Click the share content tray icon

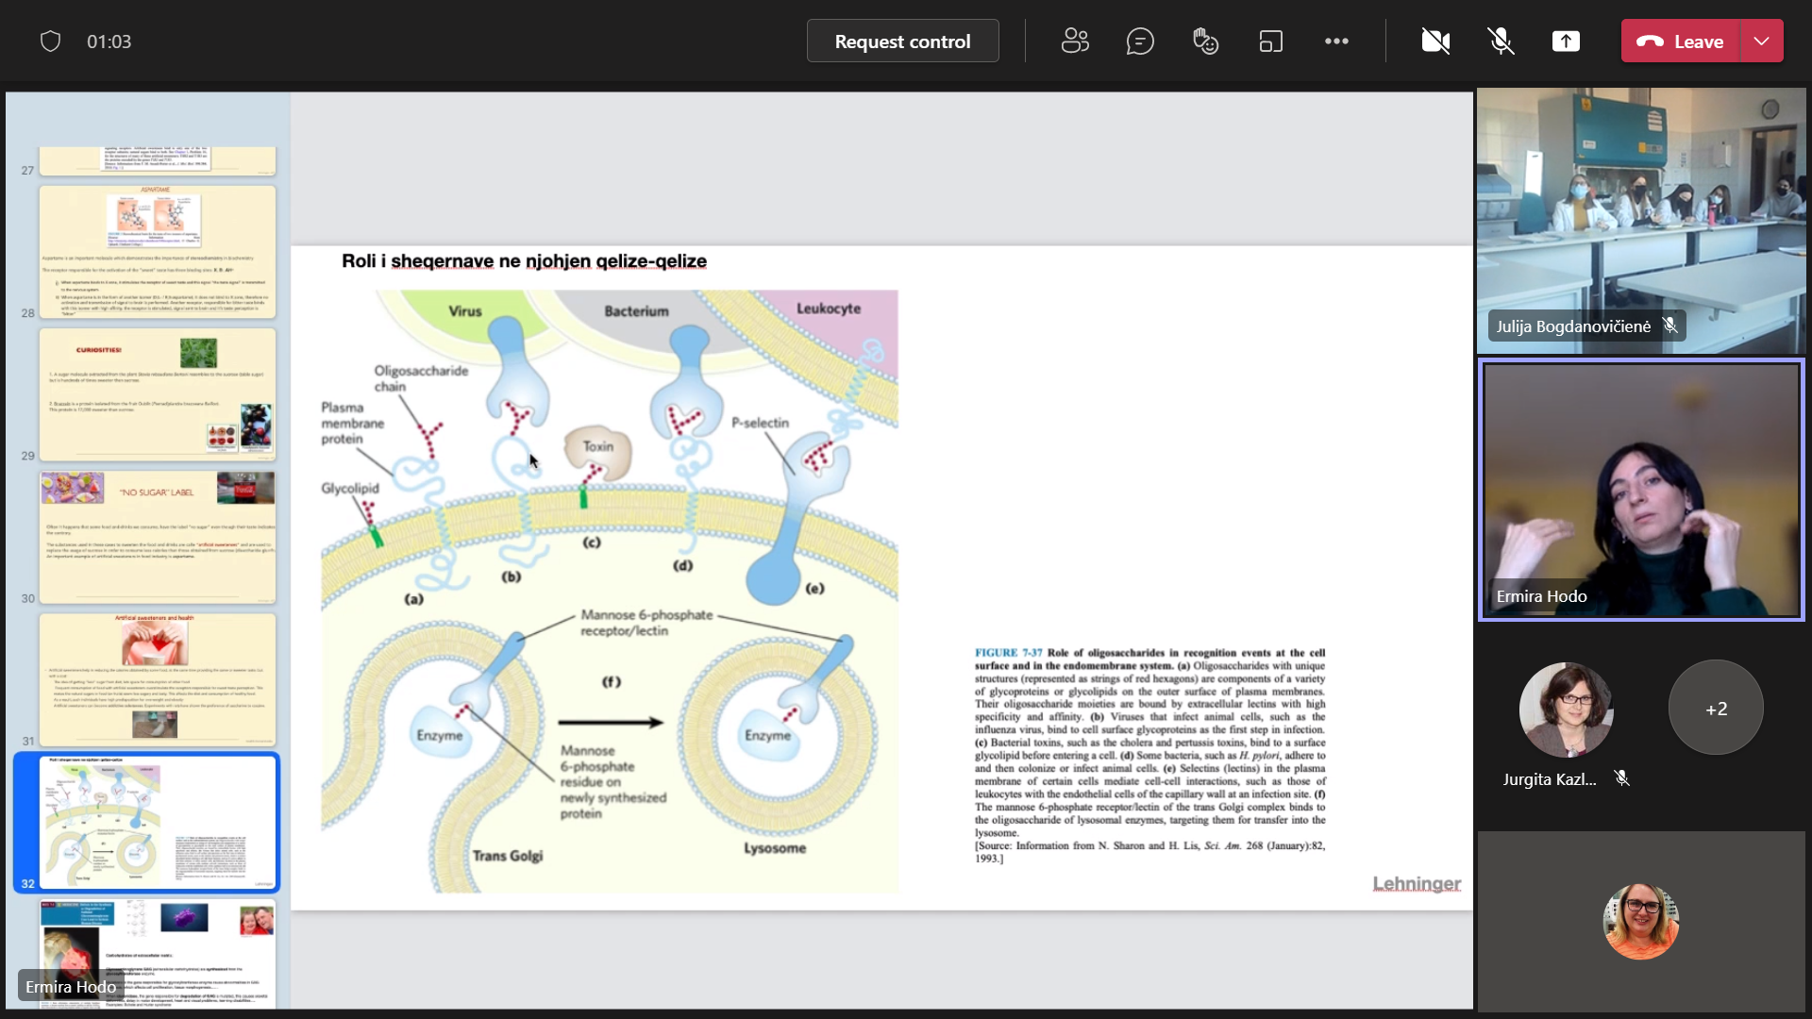tap(1566, 42)
